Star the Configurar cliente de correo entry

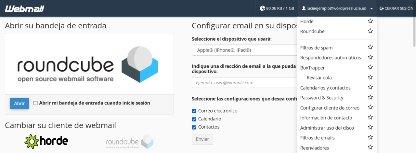370,107
